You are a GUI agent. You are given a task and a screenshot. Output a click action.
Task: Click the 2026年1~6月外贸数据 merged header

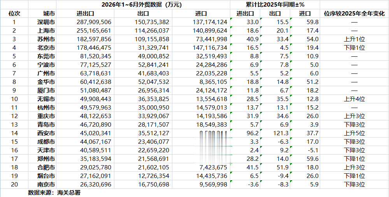point(143,5)
